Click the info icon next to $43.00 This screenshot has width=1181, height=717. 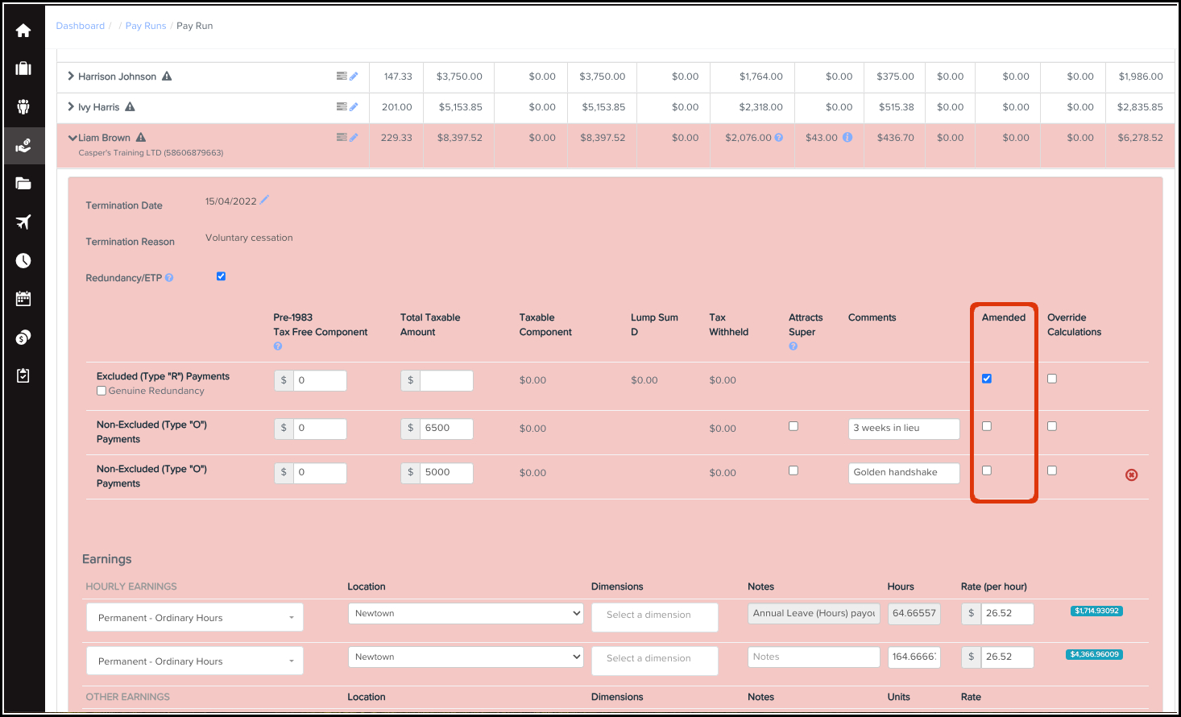point(847,138)
